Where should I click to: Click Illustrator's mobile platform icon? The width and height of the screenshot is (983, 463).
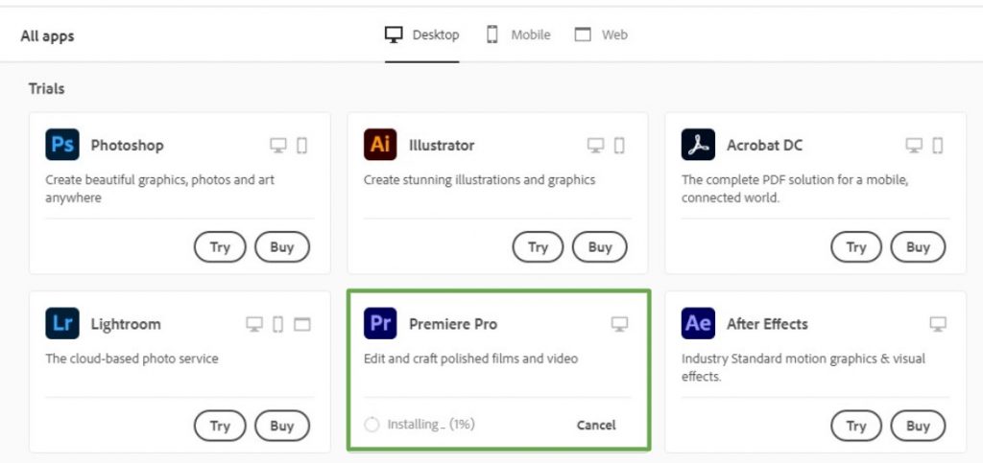point(619,146)
